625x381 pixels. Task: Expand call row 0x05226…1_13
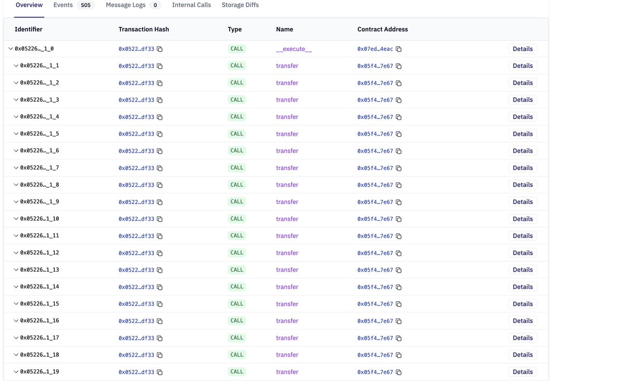click(x=16, y=270)
